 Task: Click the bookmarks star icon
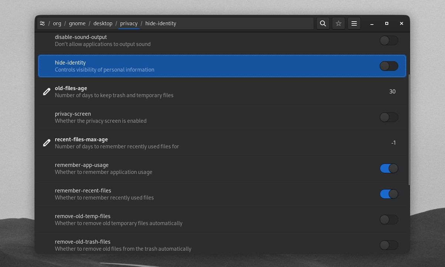[x=339, y=23]
